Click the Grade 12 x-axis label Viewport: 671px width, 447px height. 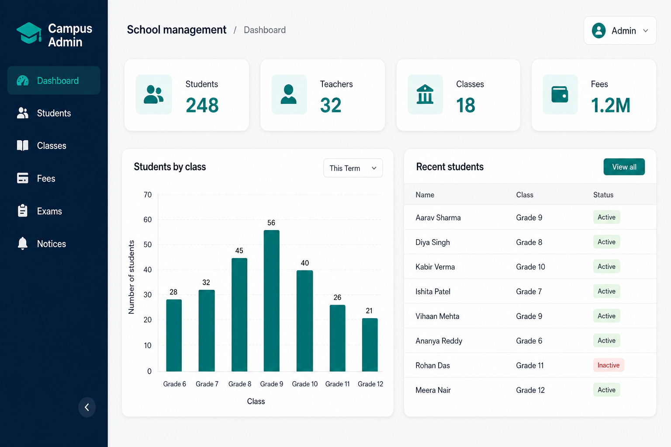370,384
